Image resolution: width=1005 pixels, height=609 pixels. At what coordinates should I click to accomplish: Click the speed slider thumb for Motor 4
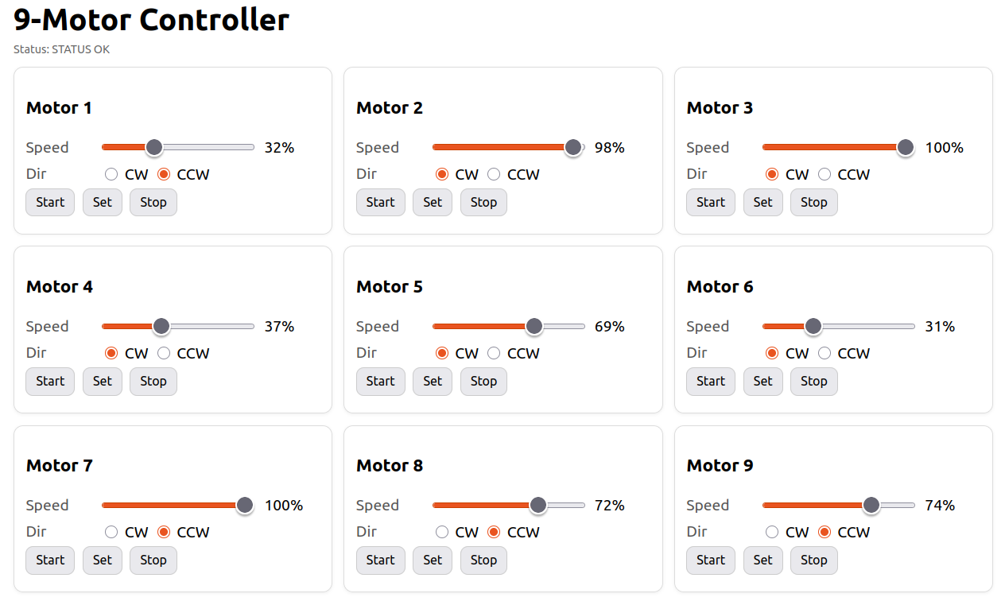161,326
